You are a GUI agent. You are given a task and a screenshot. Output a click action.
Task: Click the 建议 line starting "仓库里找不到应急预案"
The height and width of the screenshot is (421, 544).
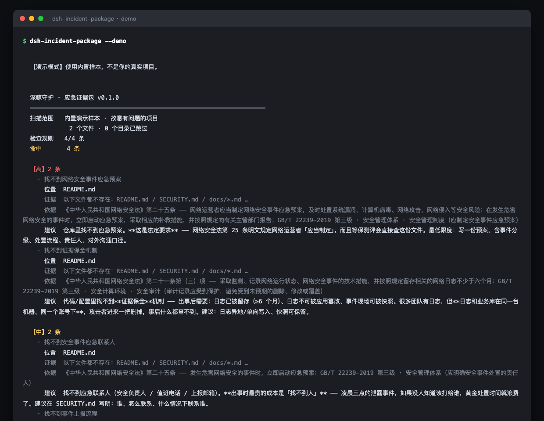(270, 235)
